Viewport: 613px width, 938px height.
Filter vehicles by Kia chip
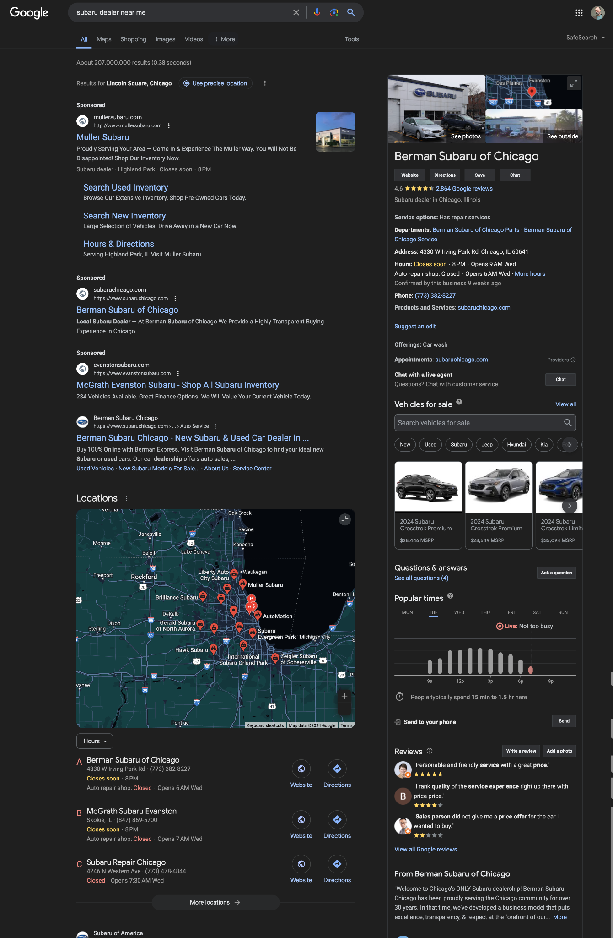click(x=544, y=445)
